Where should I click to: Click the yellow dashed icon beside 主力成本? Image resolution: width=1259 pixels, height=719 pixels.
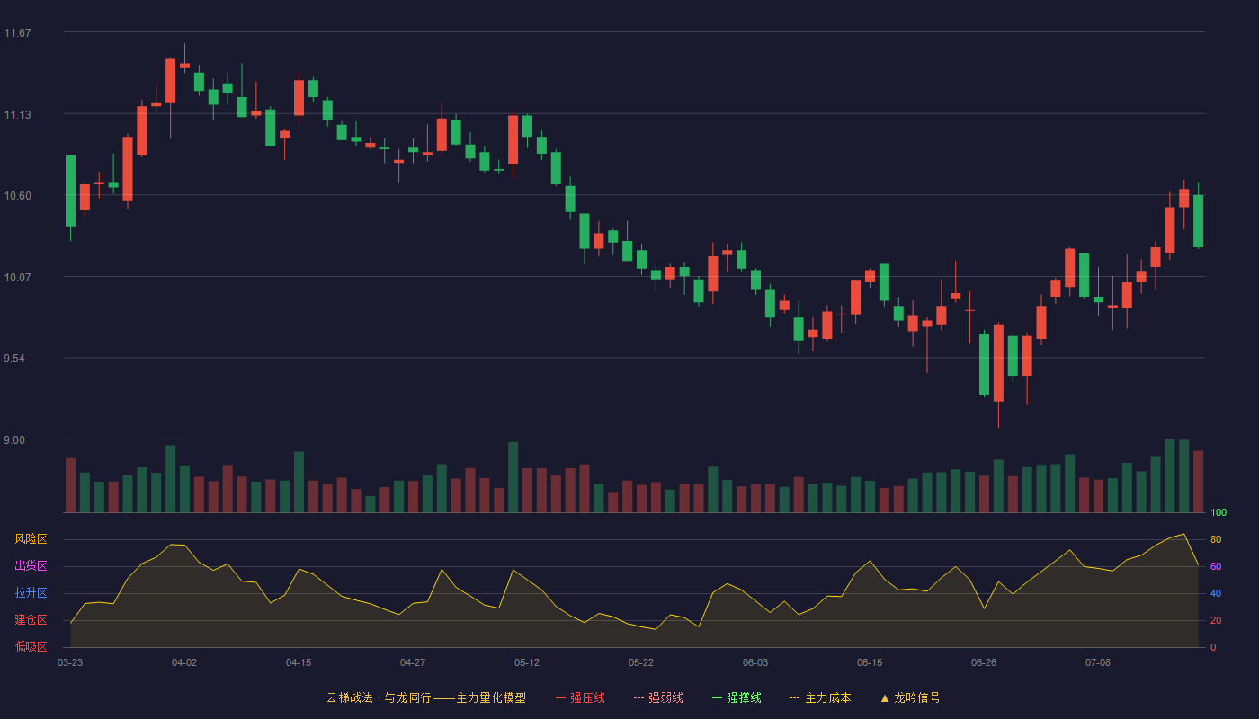[795, 697]
